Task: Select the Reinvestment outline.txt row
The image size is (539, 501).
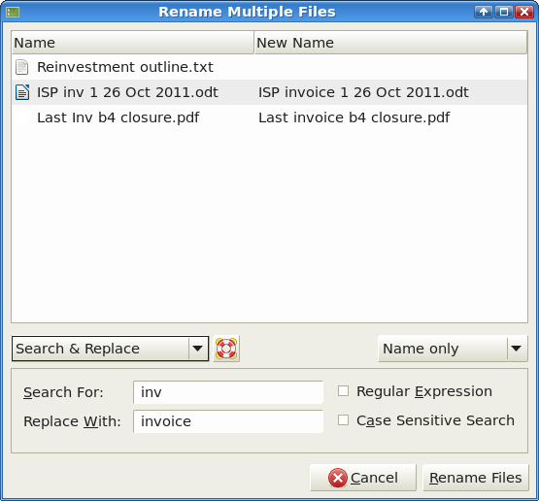Action: pyautogui.click(x=270, y=67)
